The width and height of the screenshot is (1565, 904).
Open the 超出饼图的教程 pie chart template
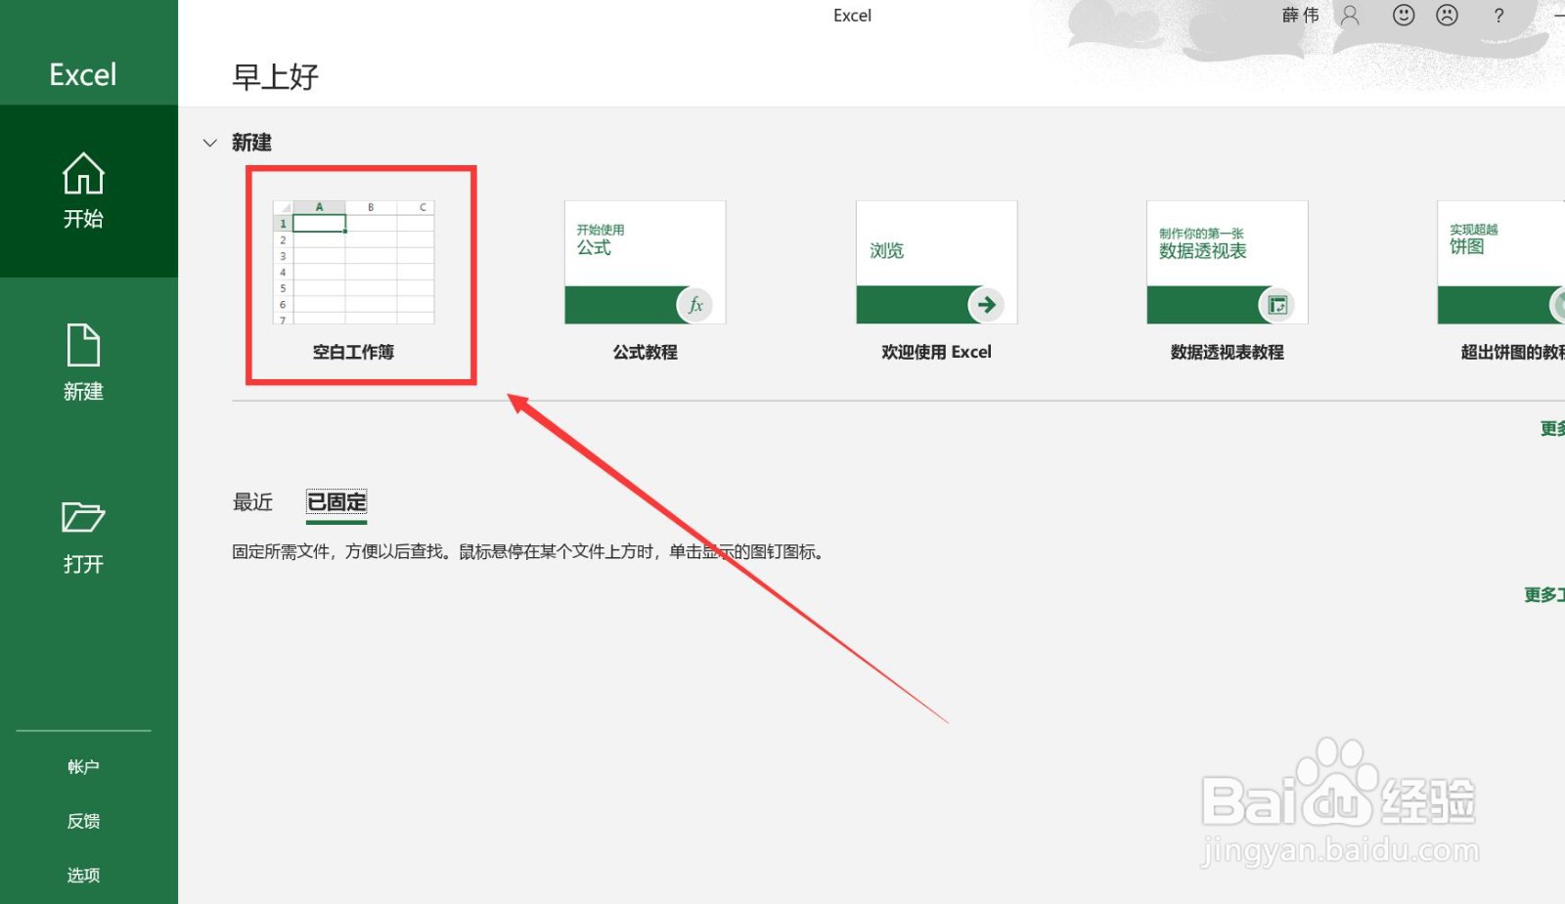click(x=1499, y=262)
